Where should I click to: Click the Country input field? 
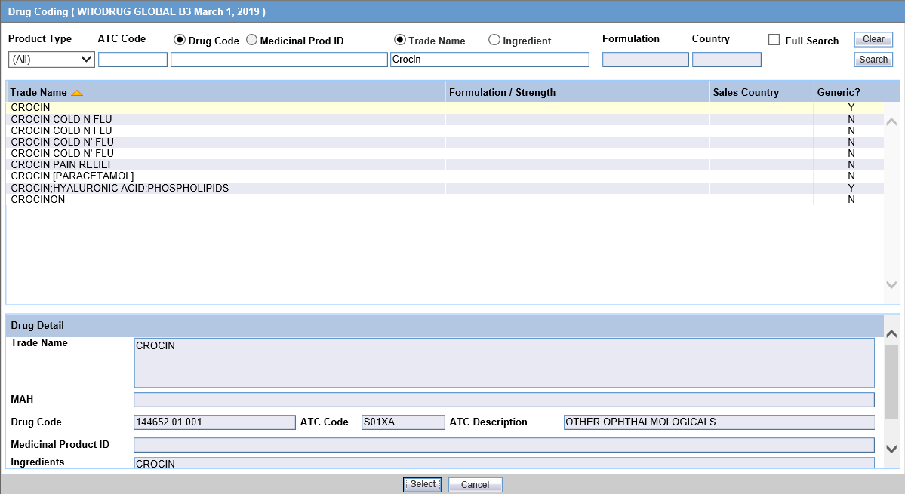tap(726, 59)
